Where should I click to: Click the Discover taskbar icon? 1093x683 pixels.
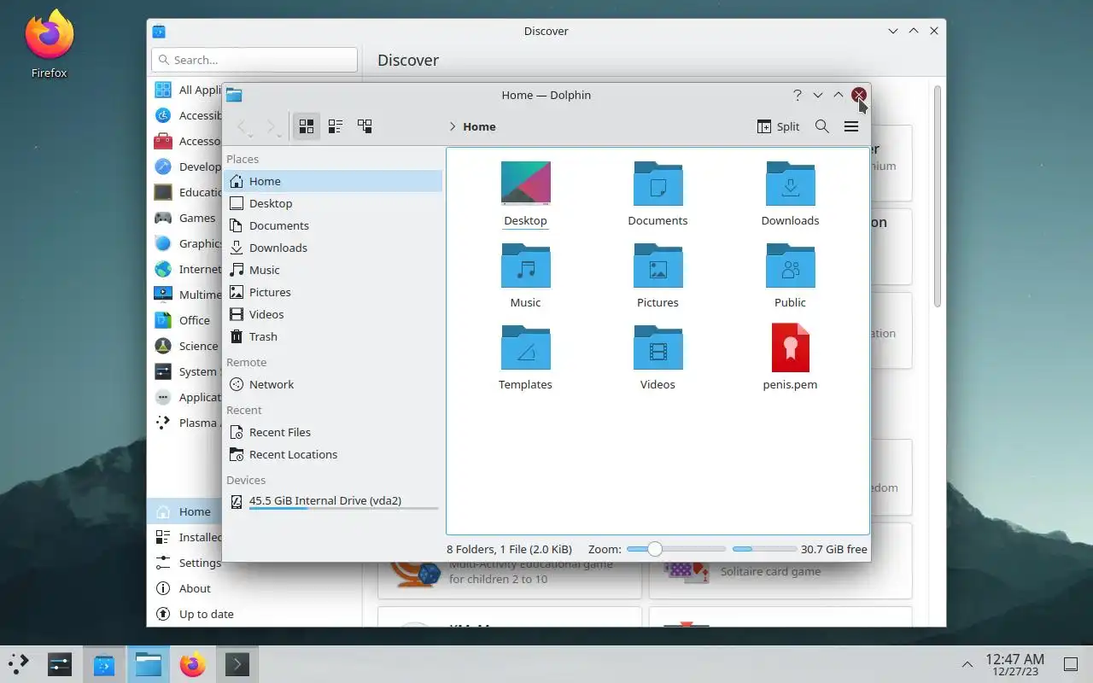pos(104,664)
